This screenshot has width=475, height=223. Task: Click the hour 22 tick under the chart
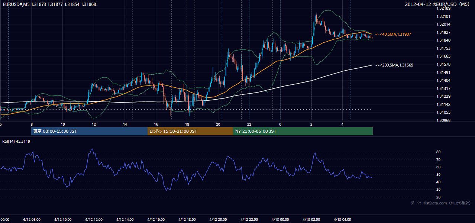point(249,124)
